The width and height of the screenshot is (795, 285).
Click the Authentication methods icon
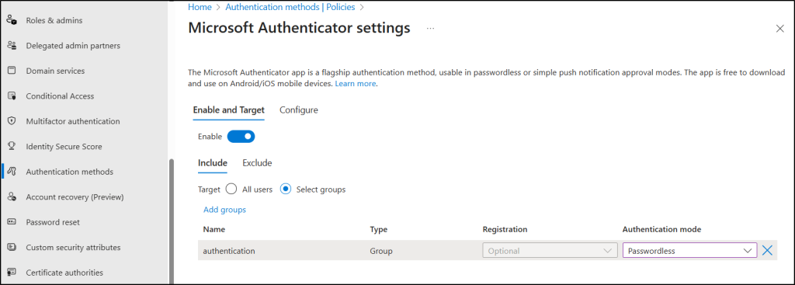coord(12,172)
